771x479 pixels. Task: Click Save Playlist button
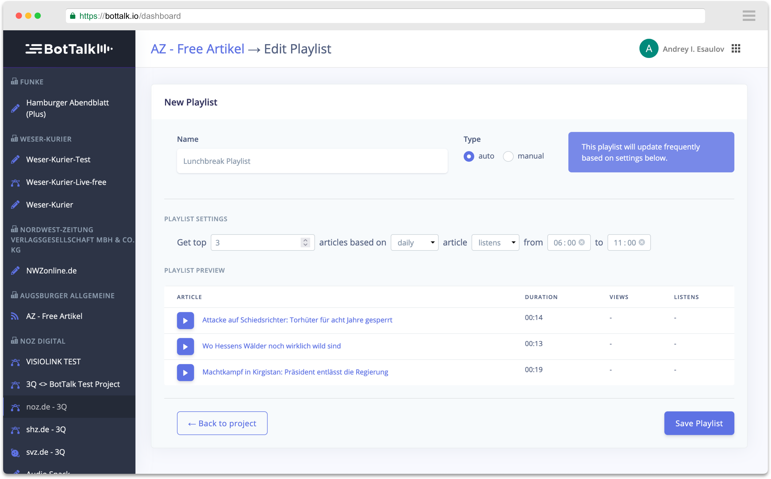(x=699, y=423)
